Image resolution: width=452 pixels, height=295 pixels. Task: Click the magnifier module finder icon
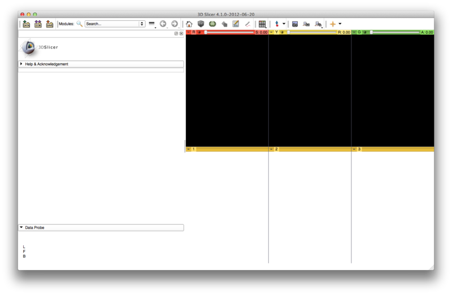coord(80,24)
